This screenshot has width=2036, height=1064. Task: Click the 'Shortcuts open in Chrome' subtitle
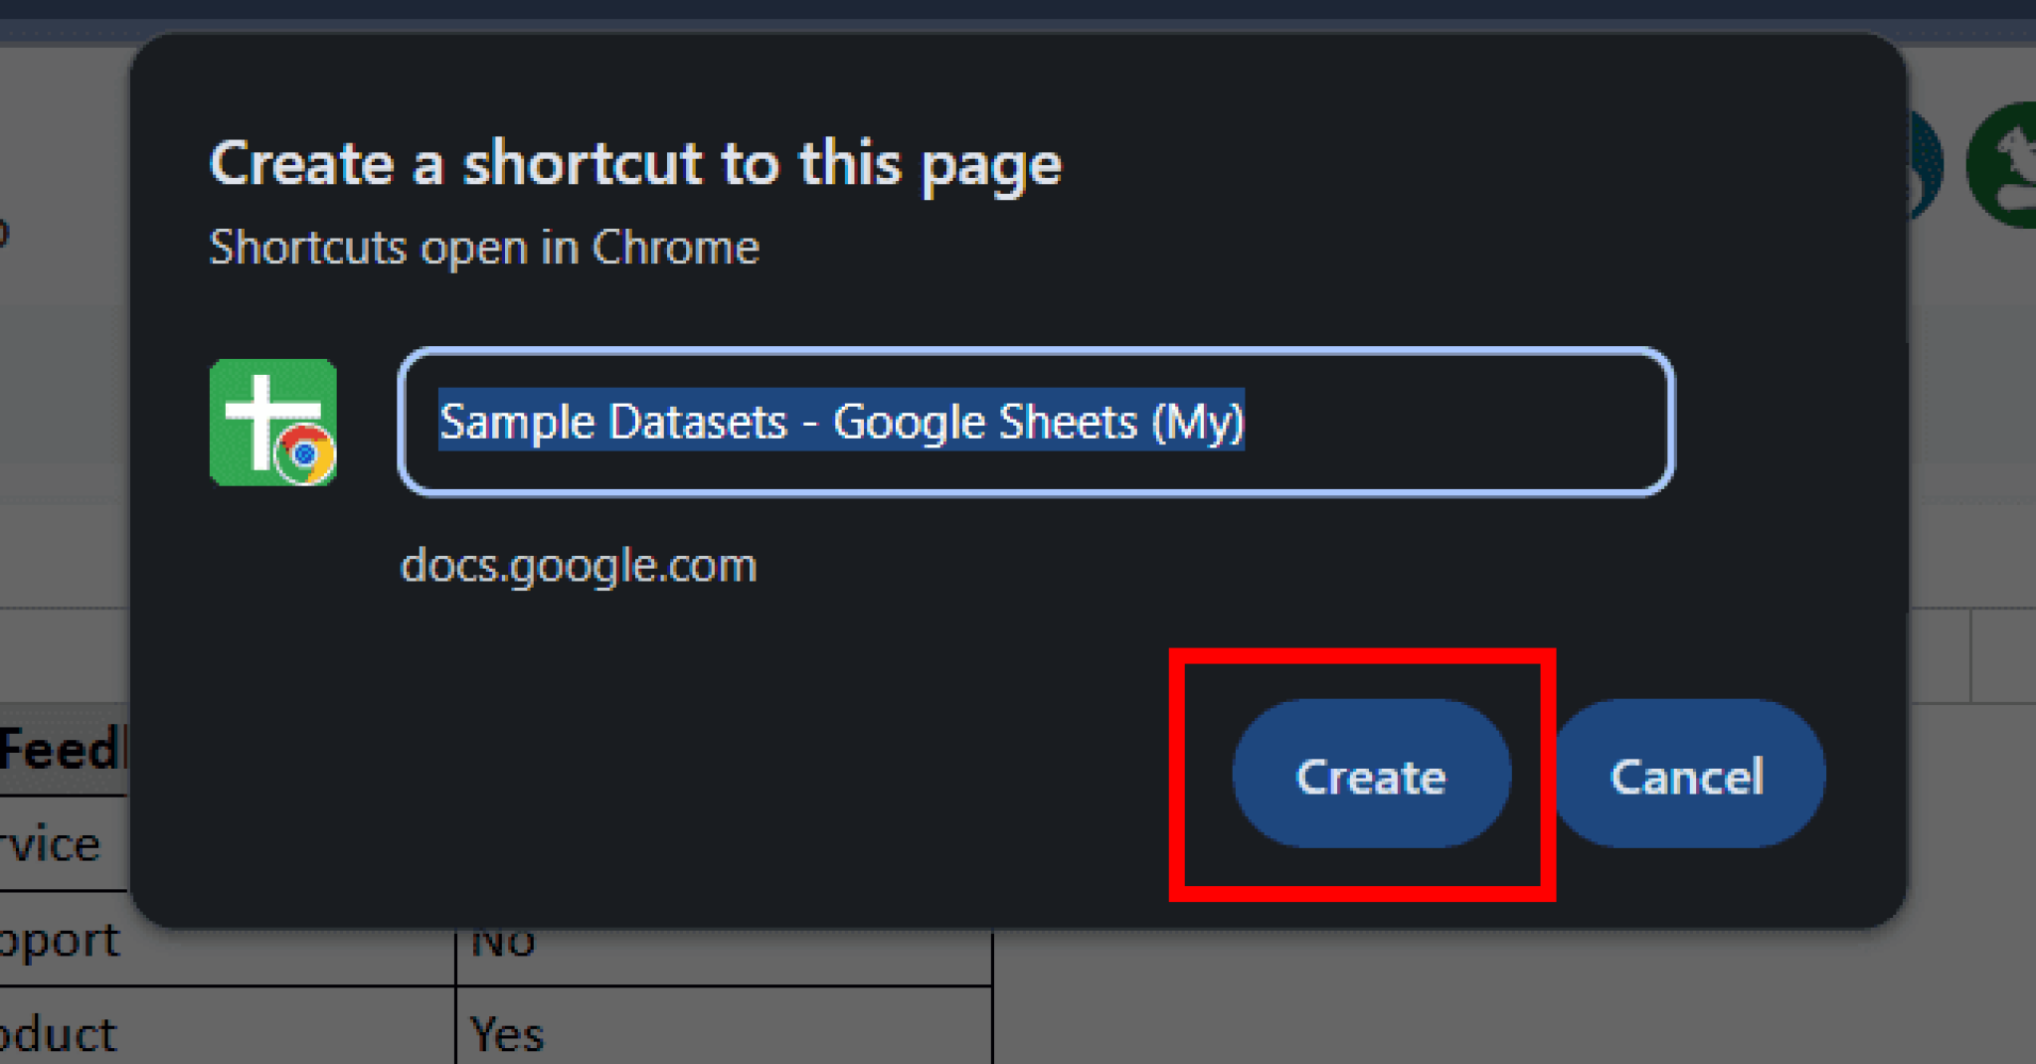pos(483,247)
